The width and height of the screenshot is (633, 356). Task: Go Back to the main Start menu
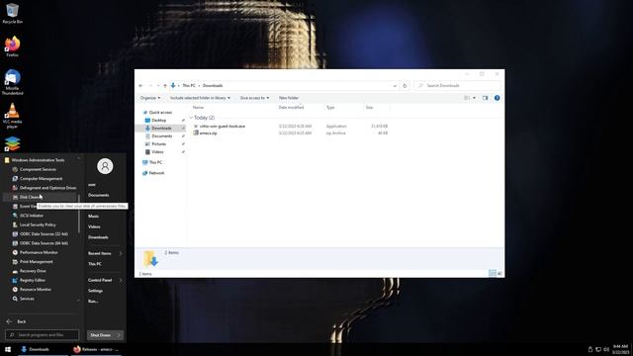click(17, 321)
